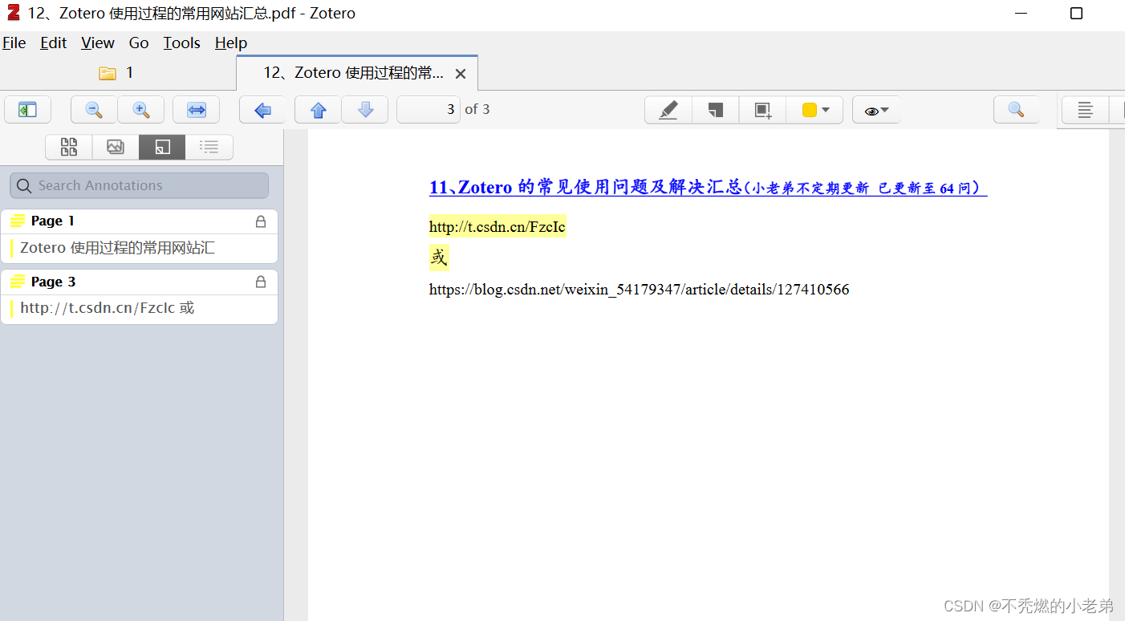Click the highlighted 或 character
1125x621 pixels.
tap(439, 258)
